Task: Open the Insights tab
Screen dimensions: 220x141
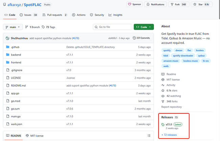Action: (115, 15)
